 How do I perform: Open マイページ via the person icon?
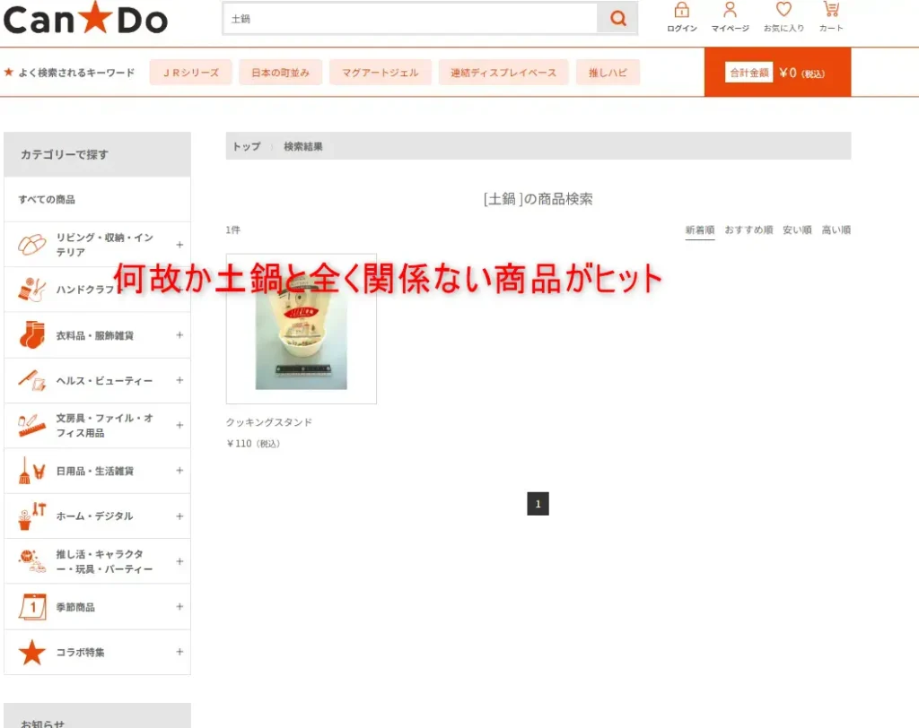tap(730, 13)
